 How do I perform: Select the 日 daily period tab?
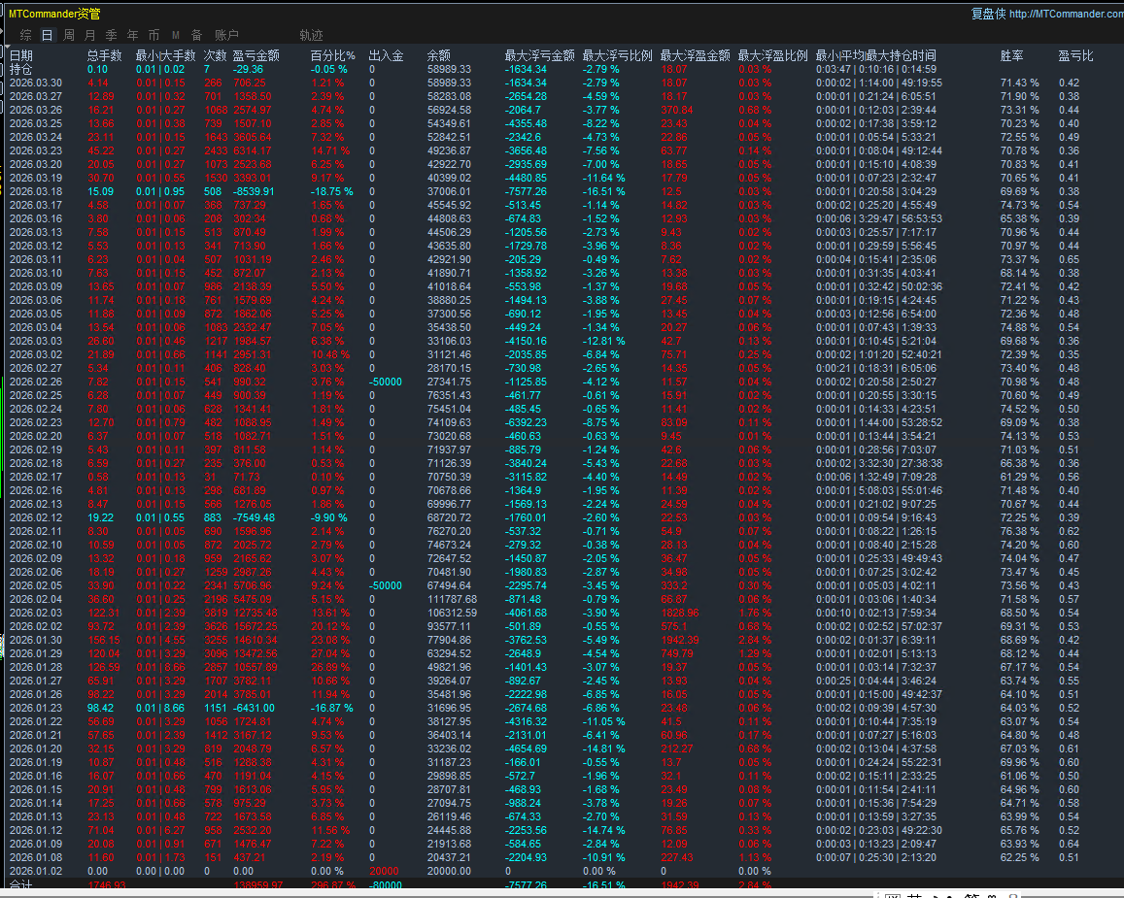tap(47, 35)
